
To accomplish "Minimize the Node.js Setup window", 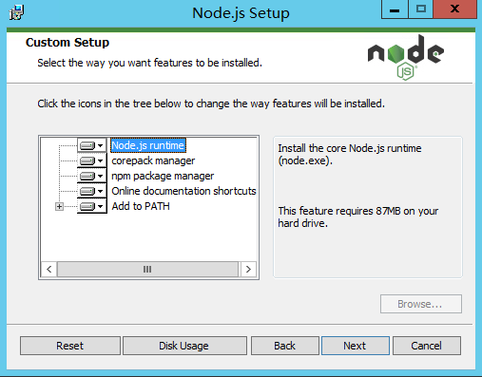I will point(395,9).
